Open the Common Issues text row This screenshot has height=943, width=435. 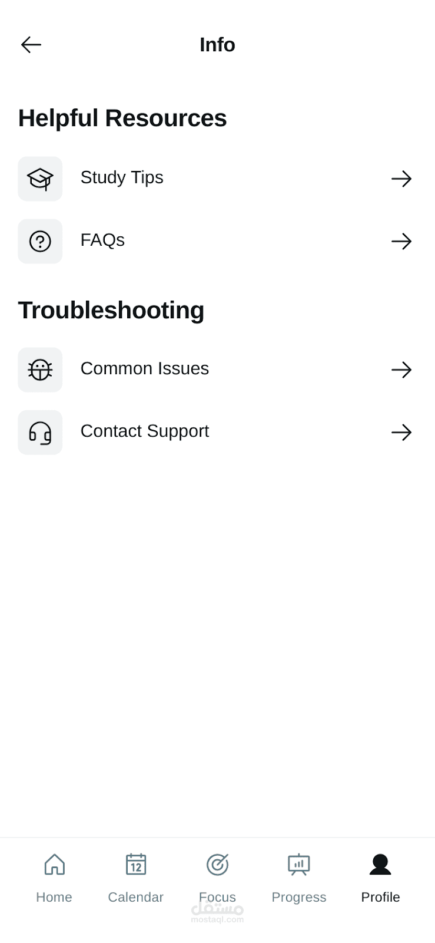pyautogui.click(x=145, y=368)
